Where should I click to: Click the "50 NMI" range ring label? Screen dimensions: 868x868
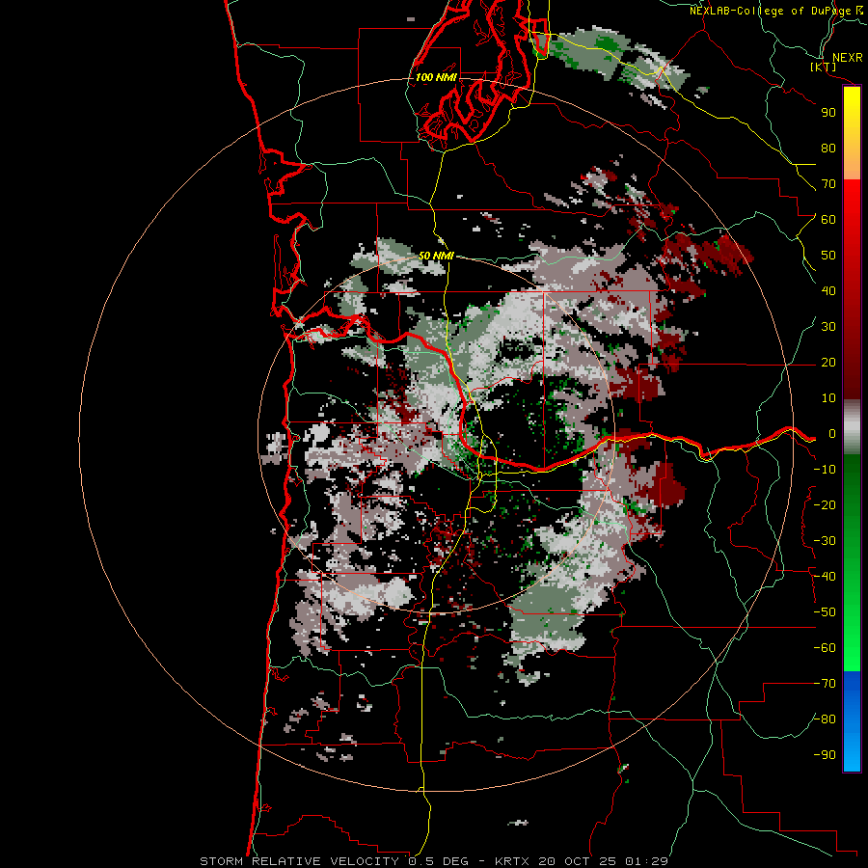[436, 256]
